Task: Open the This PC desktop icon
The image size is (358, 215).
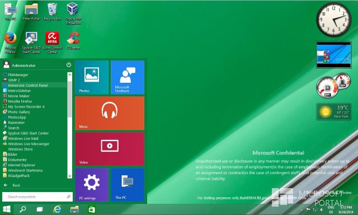Action: [x=10, y=11]
